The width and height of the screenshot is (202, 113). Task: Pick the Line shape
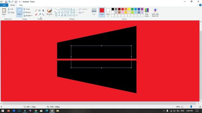(56, 9)
